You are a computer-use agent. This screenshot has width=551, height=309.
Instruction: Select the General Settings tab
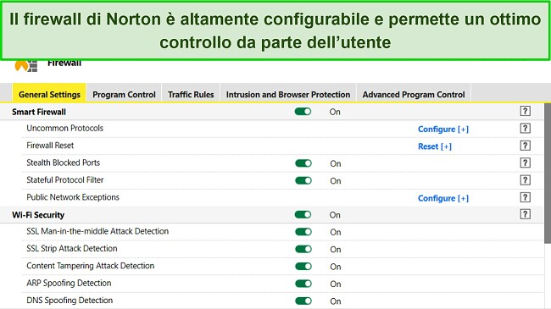(x=49, y=93)
